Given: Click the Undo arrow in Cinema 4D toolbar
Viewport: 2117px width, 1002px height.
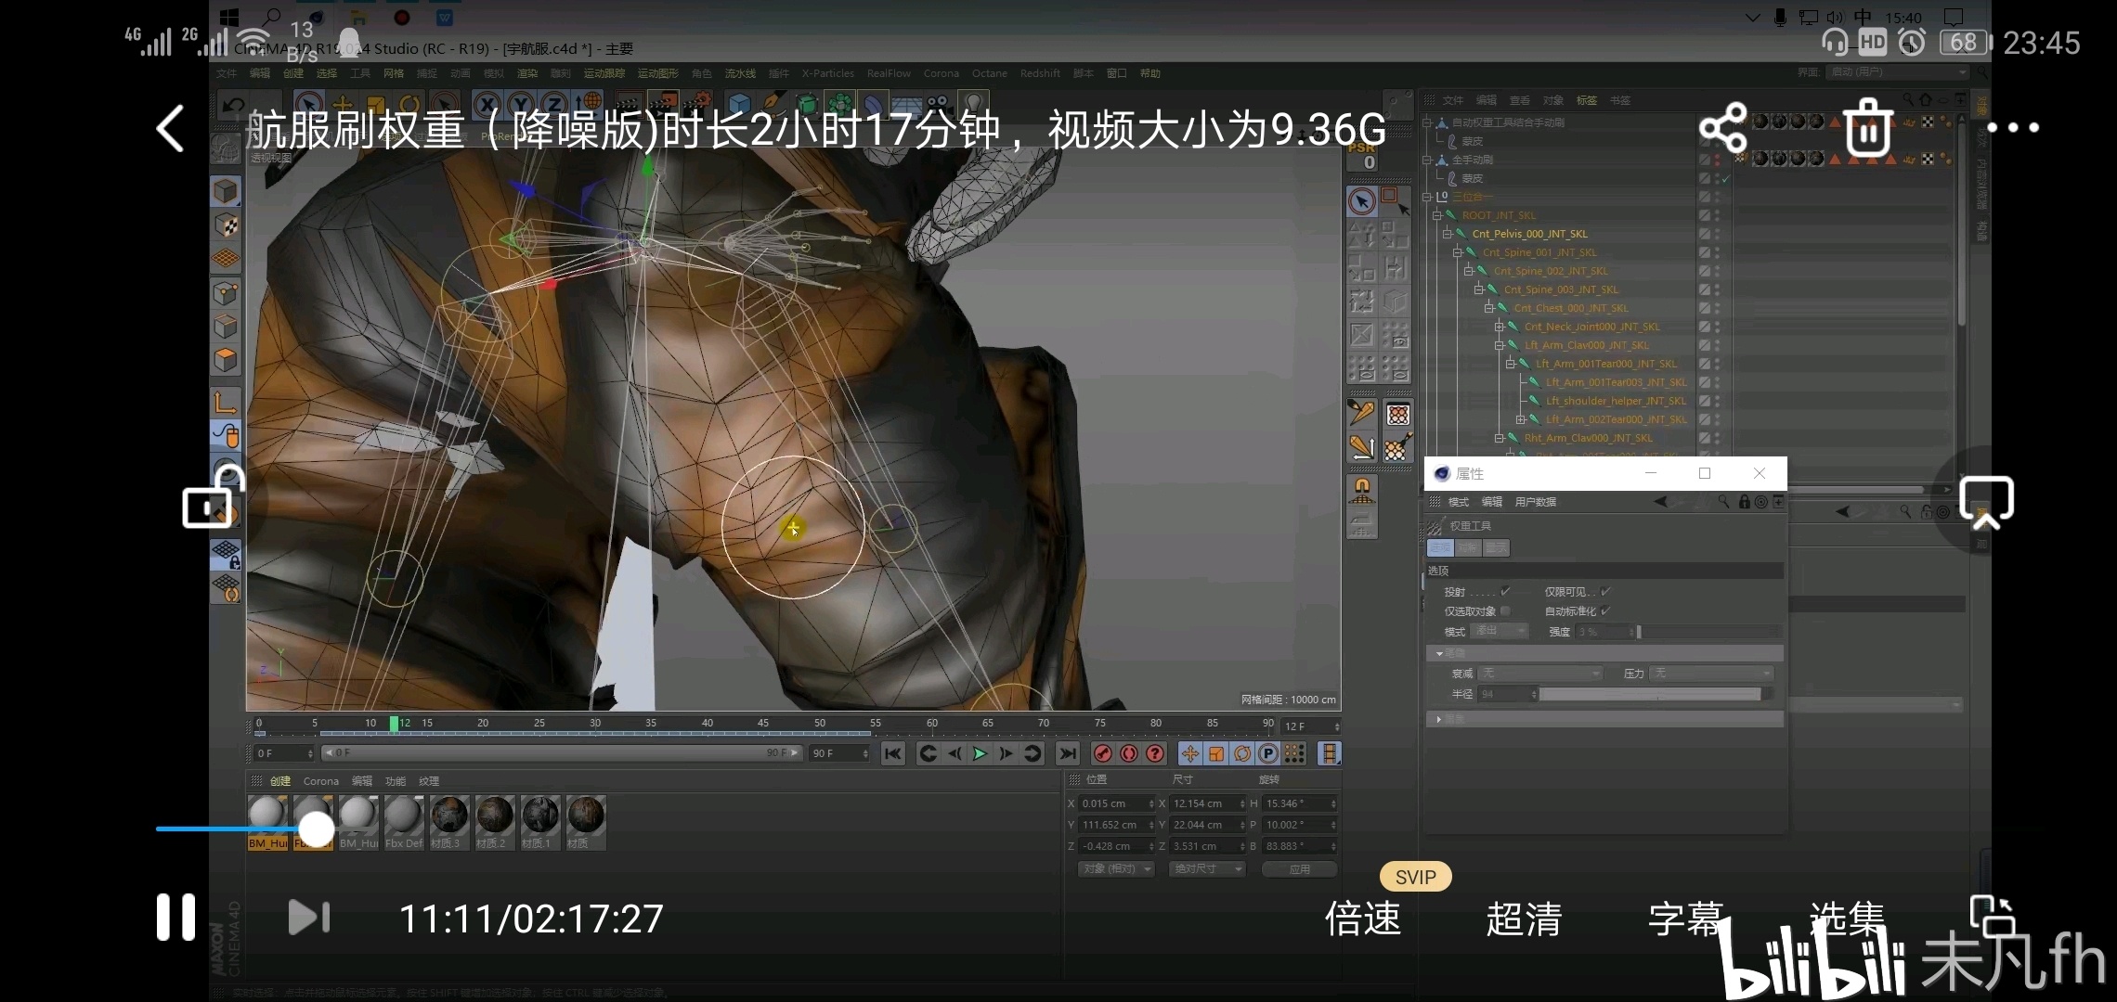Looking at the screenshot, I should coord(233,106).
